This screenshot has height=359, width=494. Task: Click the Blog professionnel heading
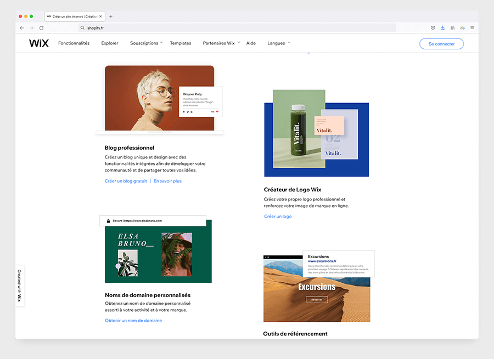[x=129, y=147]
